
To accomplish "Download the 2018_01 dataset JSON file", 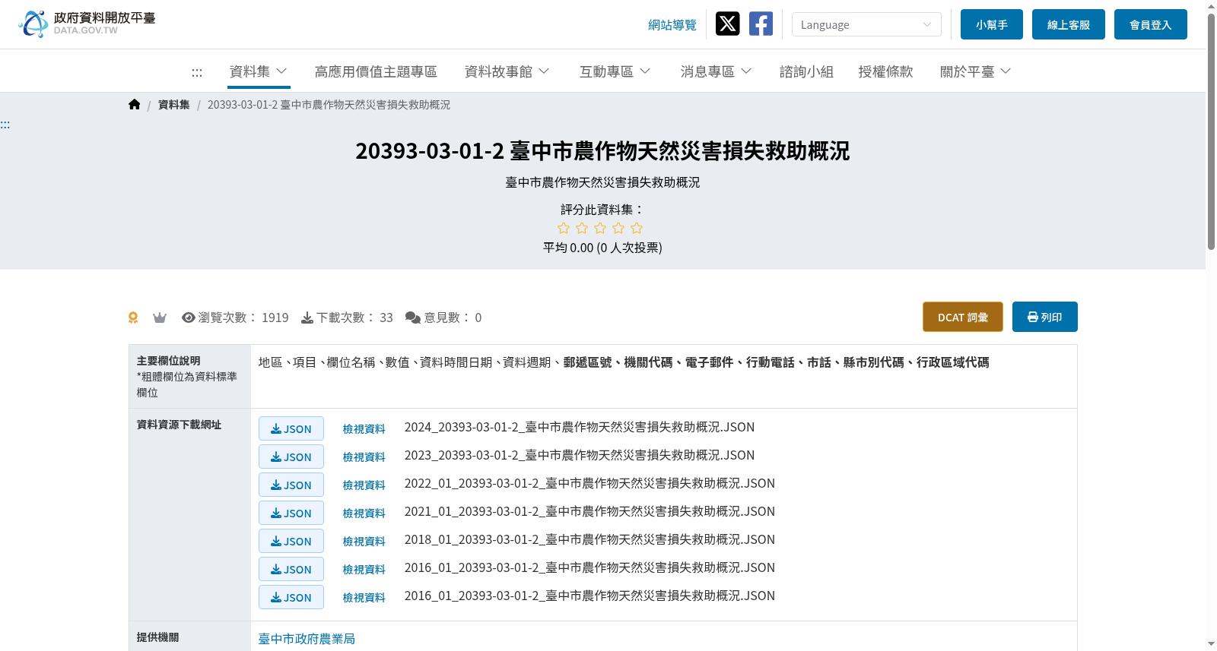I will [291, 541].
